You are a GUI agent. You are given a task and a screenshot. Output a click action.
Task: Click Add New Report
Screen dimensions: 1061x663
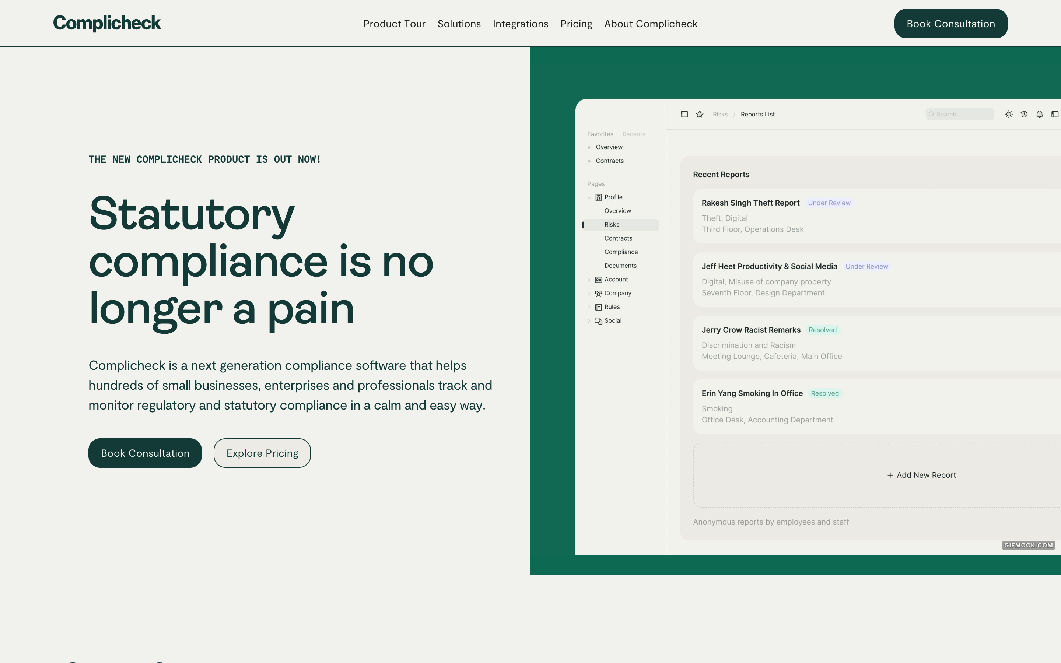point(921,475)
